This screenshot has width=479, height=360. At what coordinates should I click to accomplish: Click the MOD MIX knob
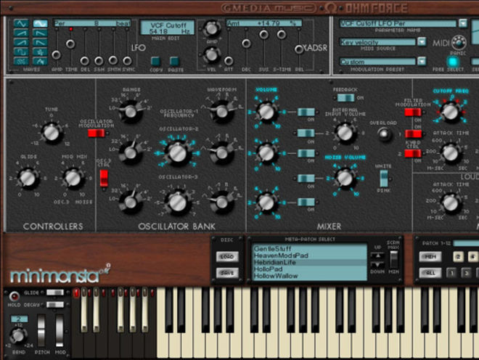(73, 179)
